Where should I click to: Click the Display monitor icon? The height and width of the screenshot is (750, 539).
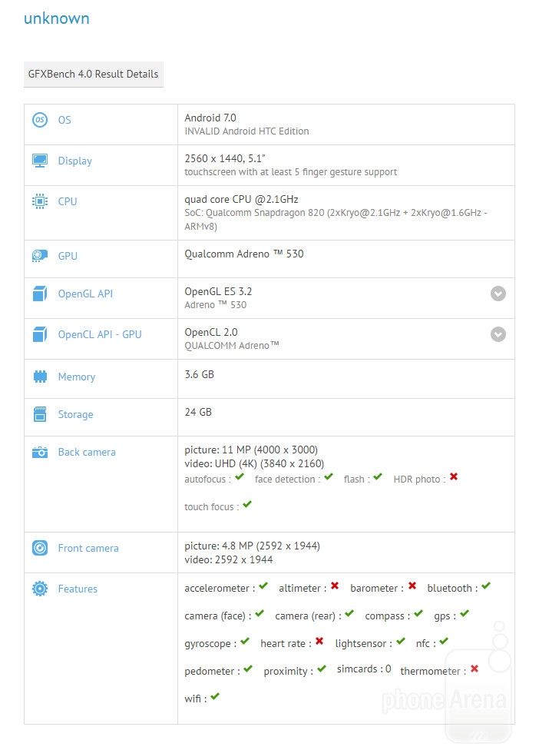[40, 161]
